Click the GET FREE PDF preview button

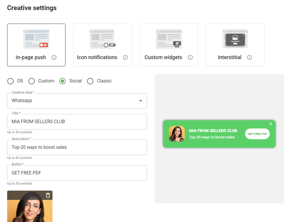[x=257, y=134]
